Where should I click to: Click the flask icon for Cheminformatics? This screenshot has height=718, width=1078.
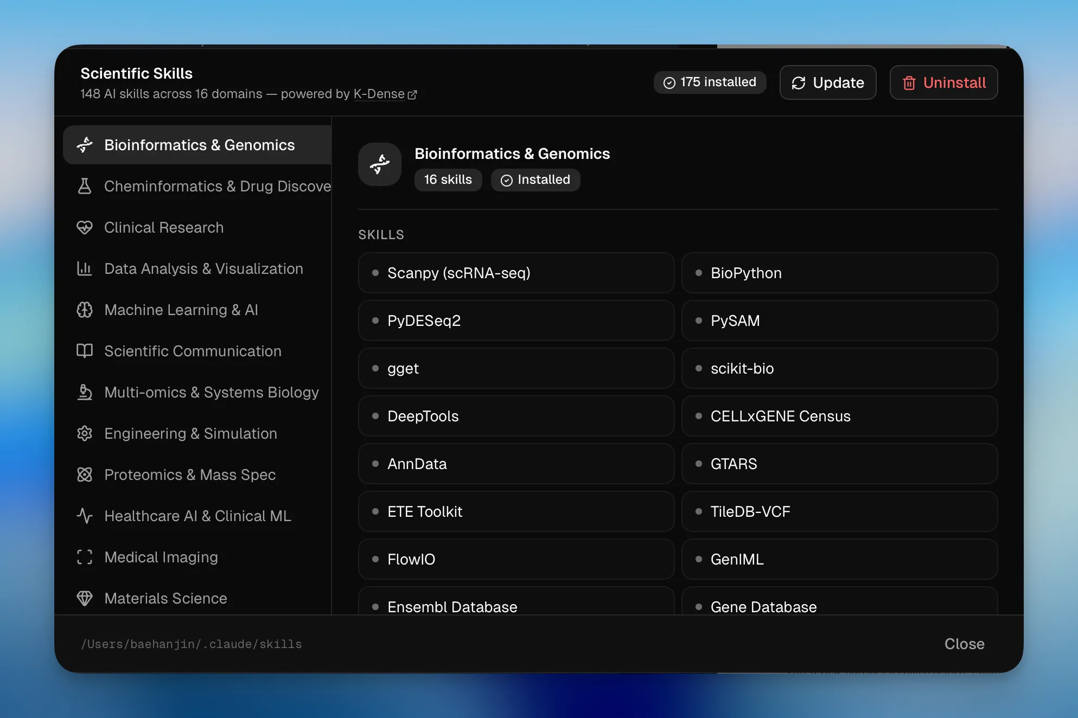pyautogui.click(x=85, y=186)
